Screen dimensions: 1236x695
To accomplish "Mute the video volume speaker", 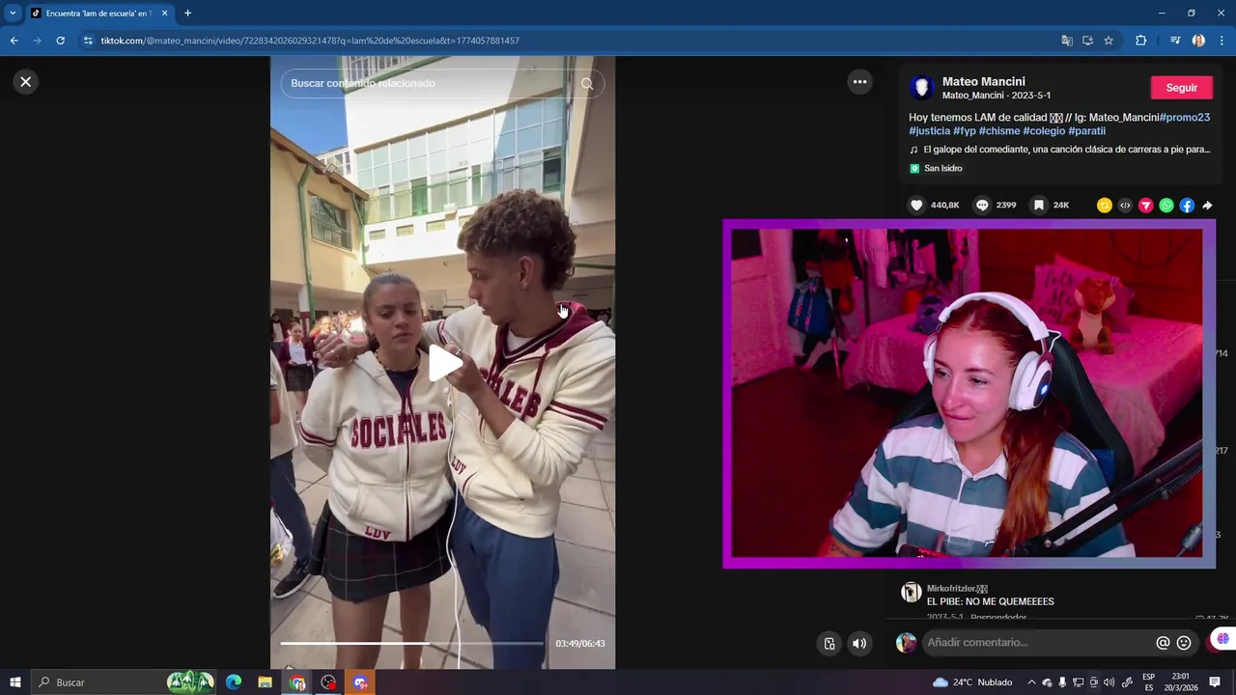I will [x=859, y=644].
